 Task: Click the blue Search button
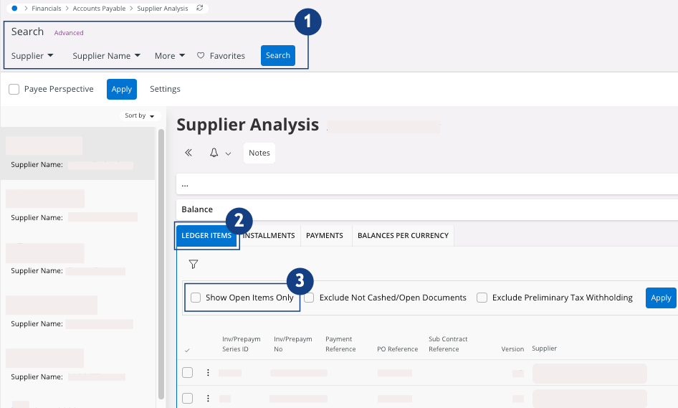pos(278,56)
